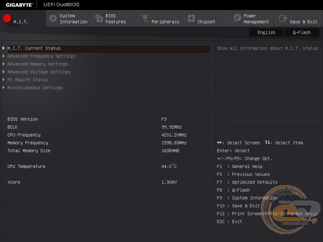Select the M.I.T. Current Status entry

[109, 48]
